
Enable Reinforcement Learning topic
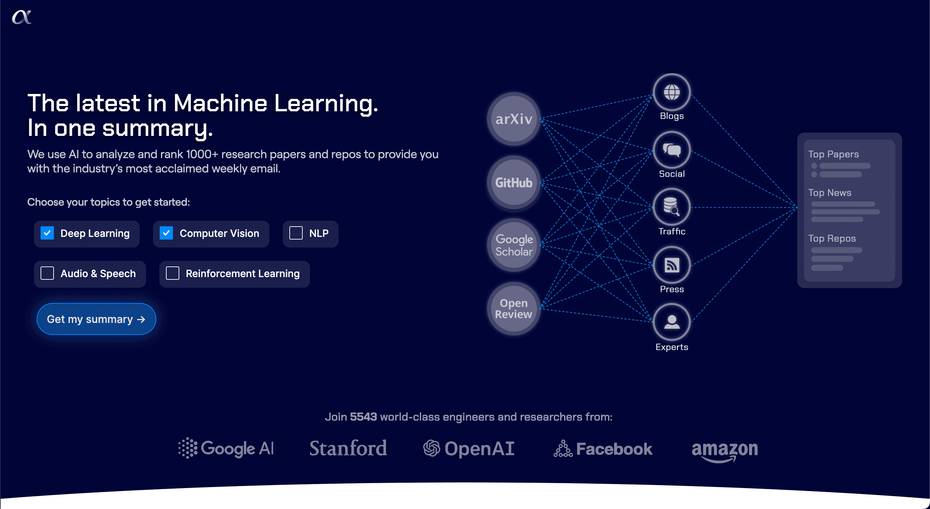173,273
